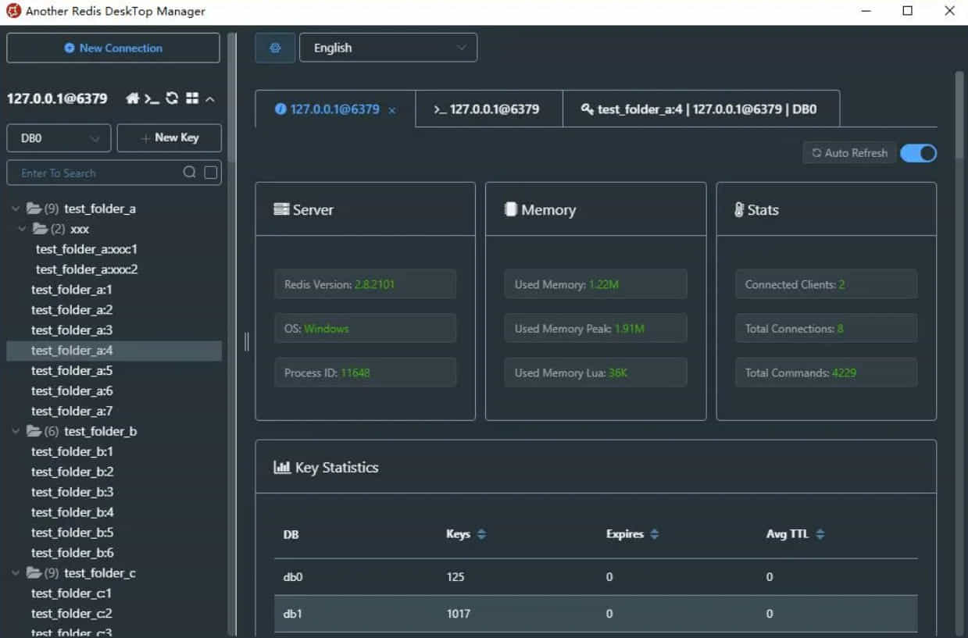Select key test_folder_a:1
Screen dimensions: 968x638
click(72, 290)
